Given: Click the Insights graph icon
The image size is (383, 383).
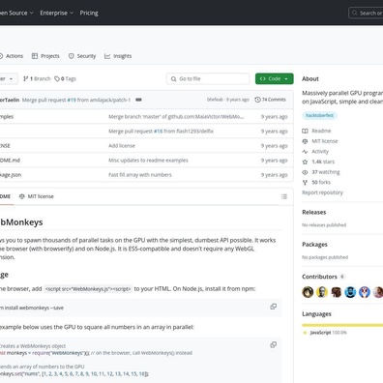Looking at the screenshot, I should click(x=107, y=56).
